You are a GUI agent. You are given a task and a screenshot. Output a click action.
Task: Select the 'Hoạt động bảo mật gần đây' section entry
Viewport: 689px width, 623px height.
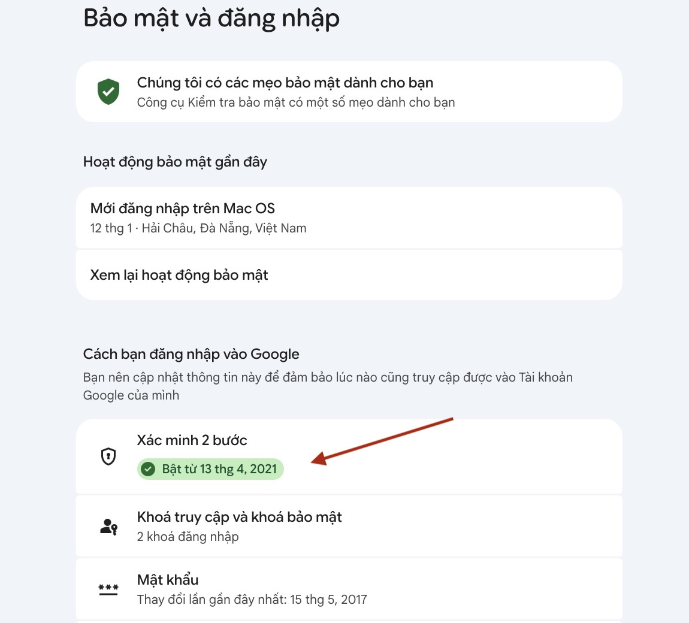(x=175, y=162)
